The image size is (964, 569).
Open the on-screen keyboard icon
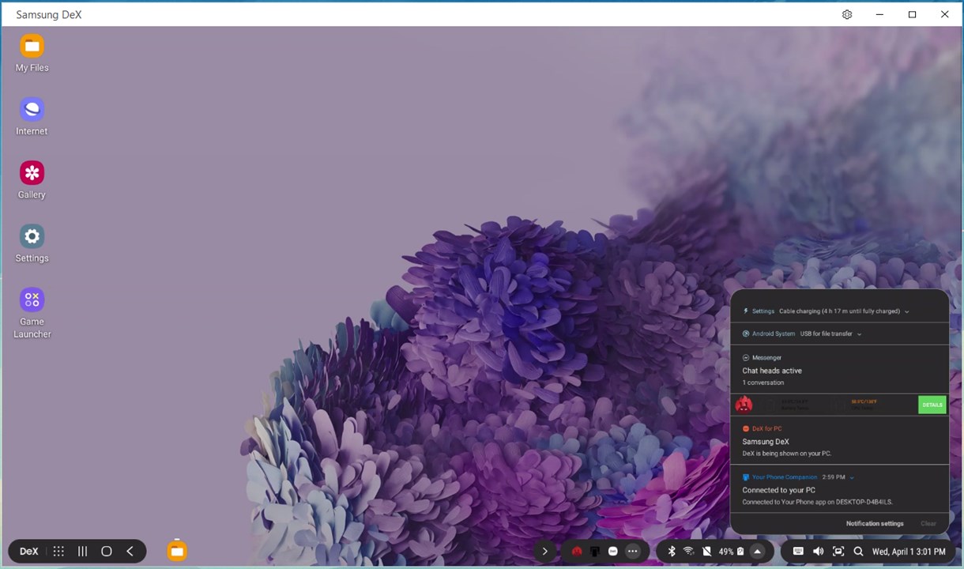coord(798,552)
